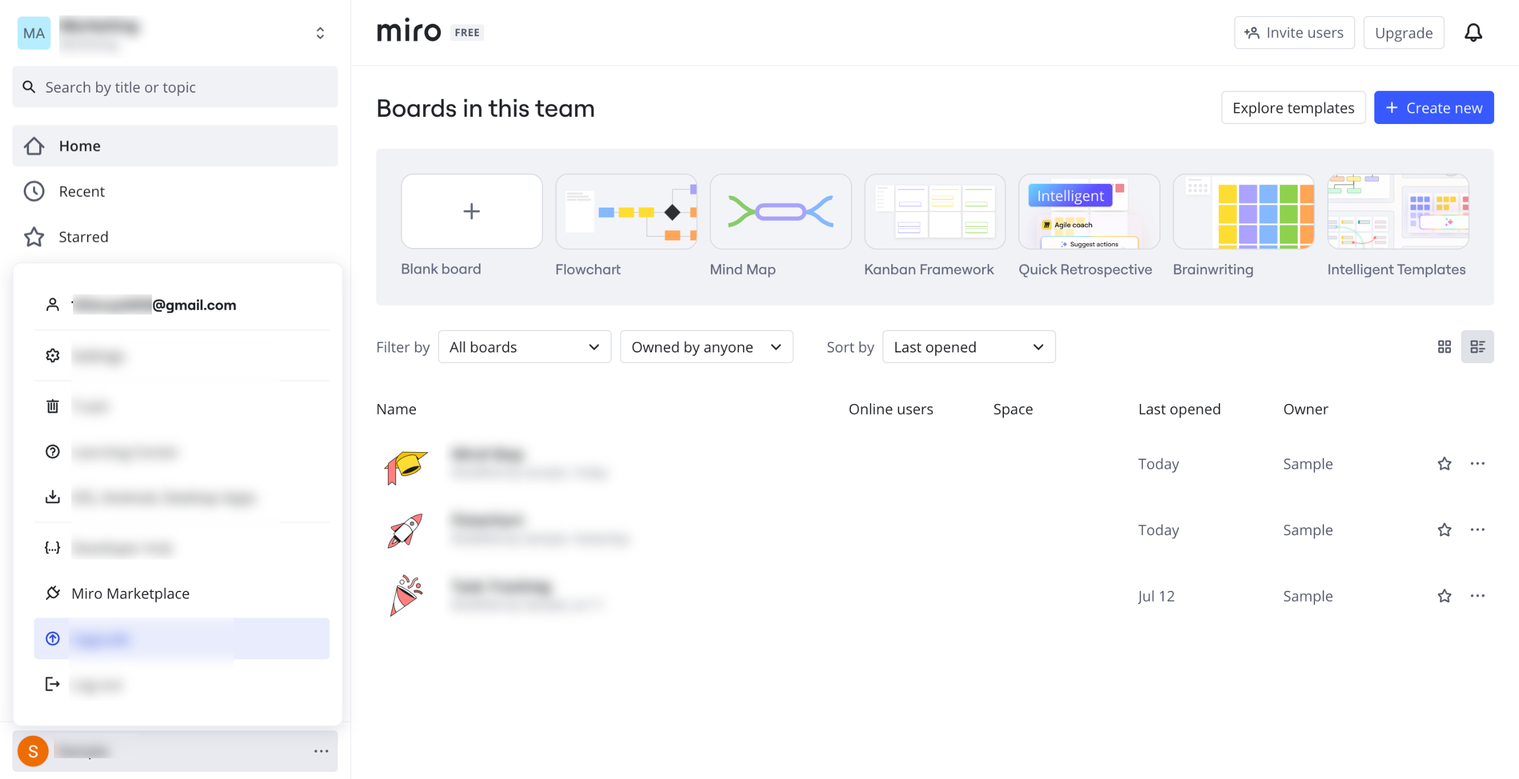Click the logout arrow icon
The image size is (1519, 779).
point(53,684)
